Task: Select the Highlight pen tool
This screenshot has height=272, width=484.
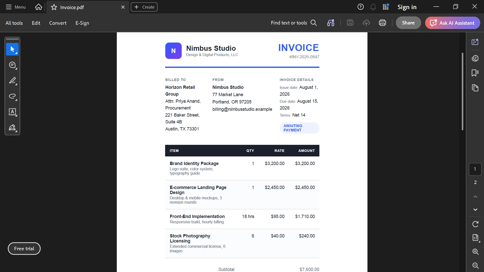Action: point(12,81)
